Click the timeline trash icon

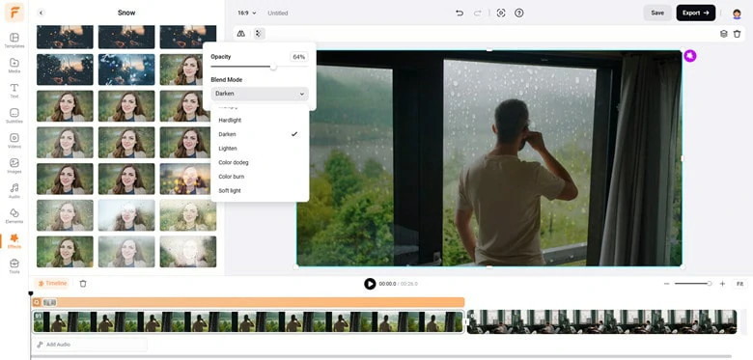pos(83,284)
